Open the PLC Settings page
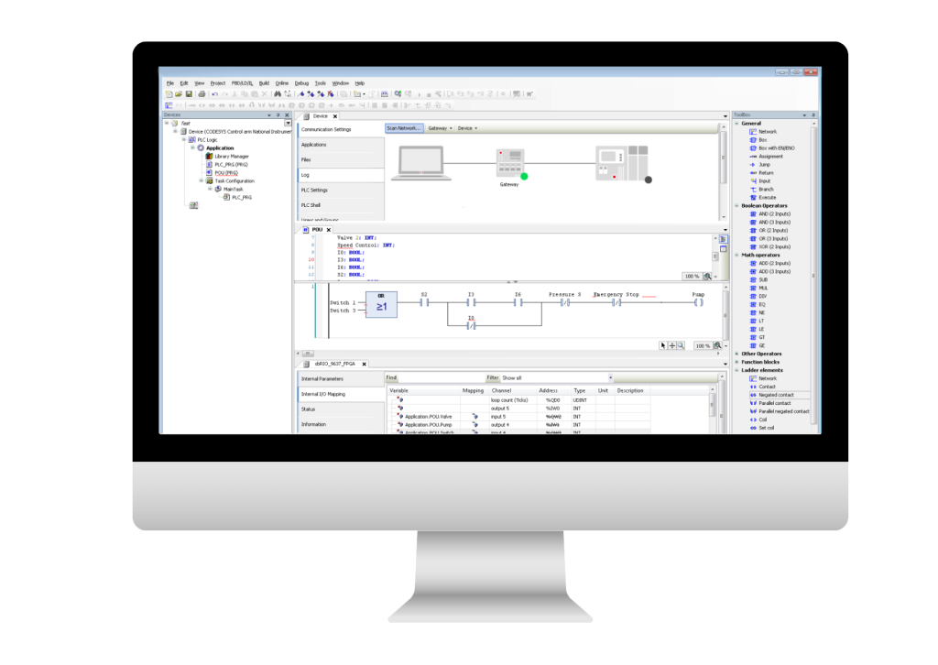This screenshot has height=665, width=938. click(341, 191)
